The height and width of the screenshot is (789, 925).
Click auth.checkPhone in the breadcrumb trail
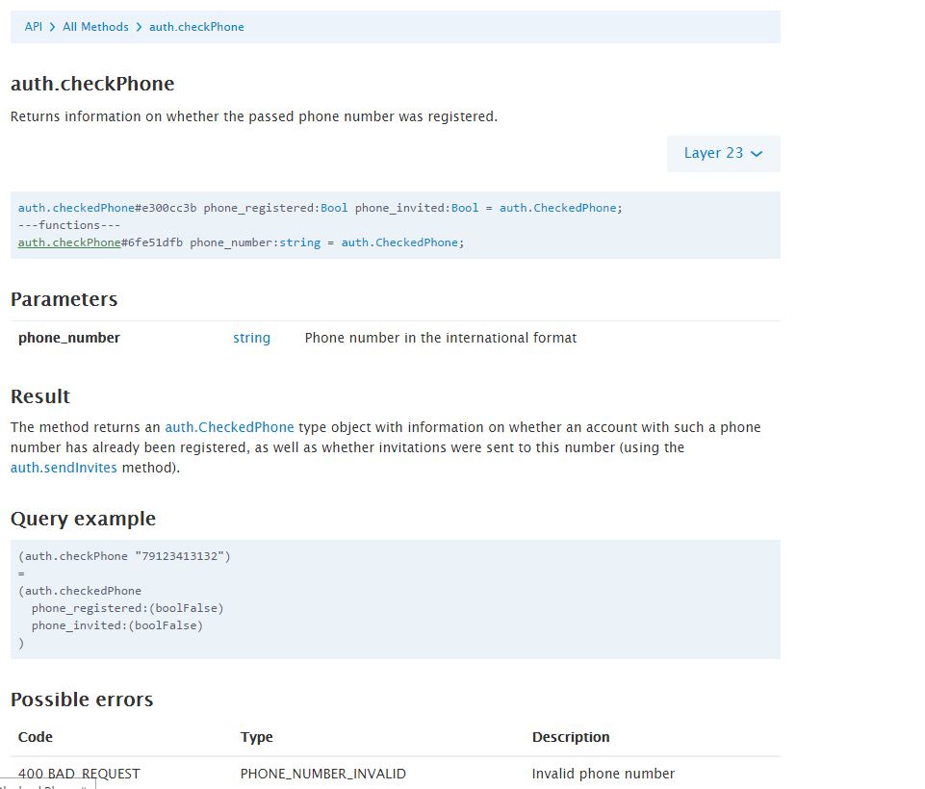[196, 27]
